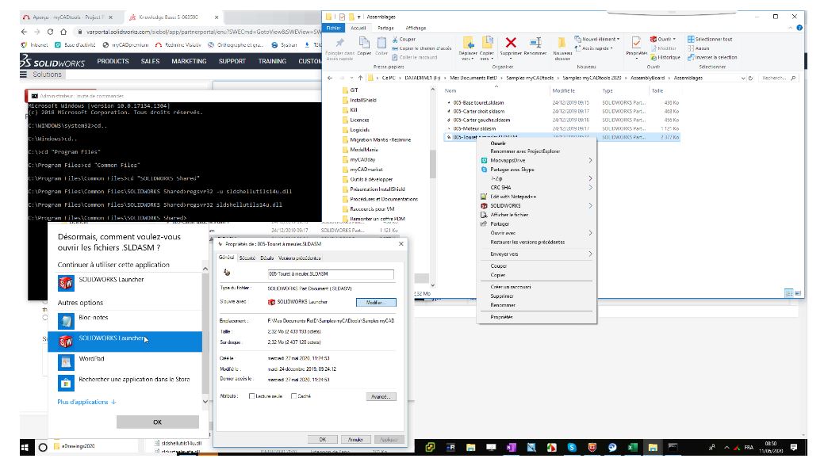Viewport: 828px width, 466px height.
Task: Open Excel from the taskbar
Action: [x=632, y=448]
